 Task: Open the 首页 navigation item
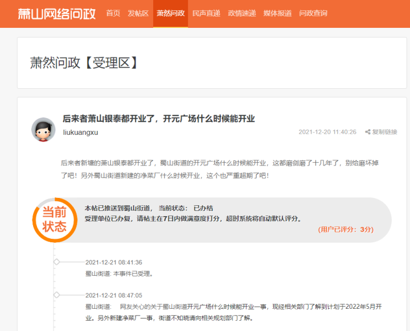coord(113,13)
